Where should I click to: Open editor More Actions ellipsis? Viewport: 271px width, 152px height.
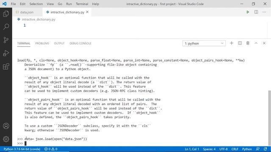pyautogui.click(x=264, y=12)
